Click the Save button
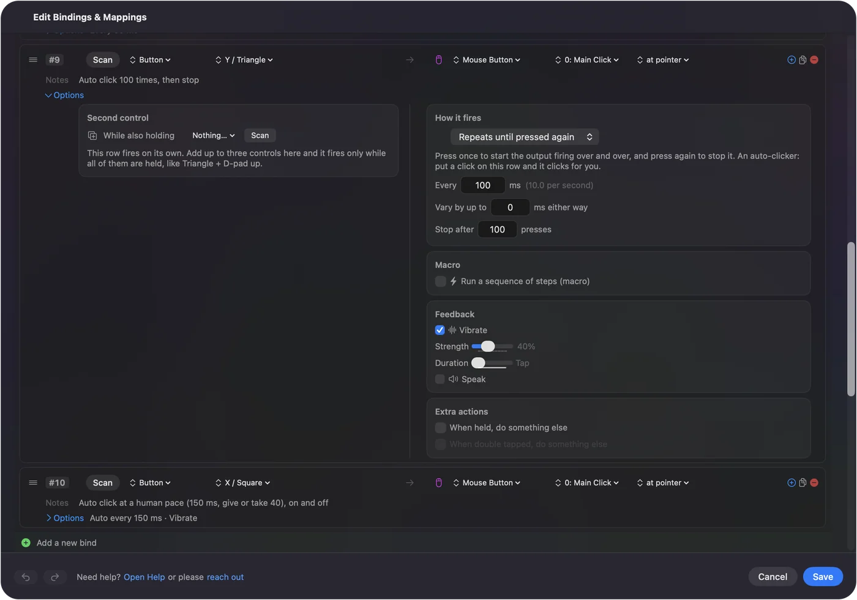The width and height of the screenshot is (857, 600). click(823, 577)
